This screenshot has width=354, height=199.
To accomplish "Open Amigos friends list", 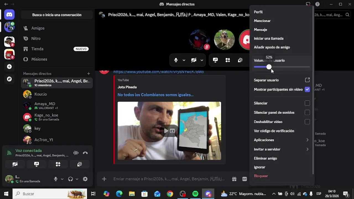I will (x=57, y=28).
